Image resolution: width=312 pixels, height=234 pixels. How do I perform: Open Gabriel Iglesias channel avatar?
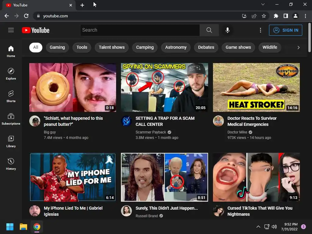coord(35,211)
